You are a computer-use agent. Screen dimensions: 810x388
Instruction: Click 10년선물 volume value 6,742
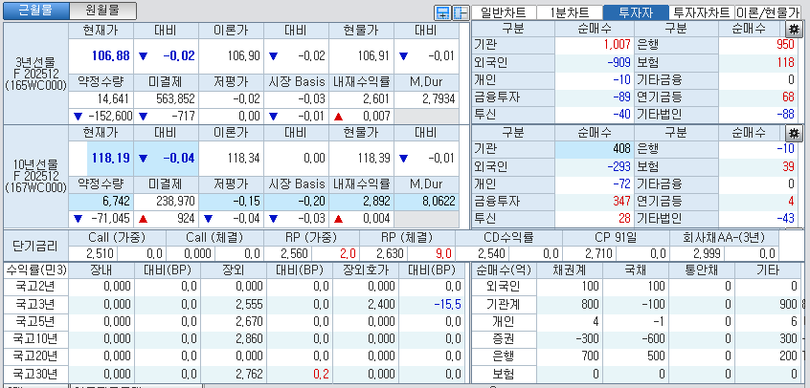pyautogui.click(x=115, y=202)
